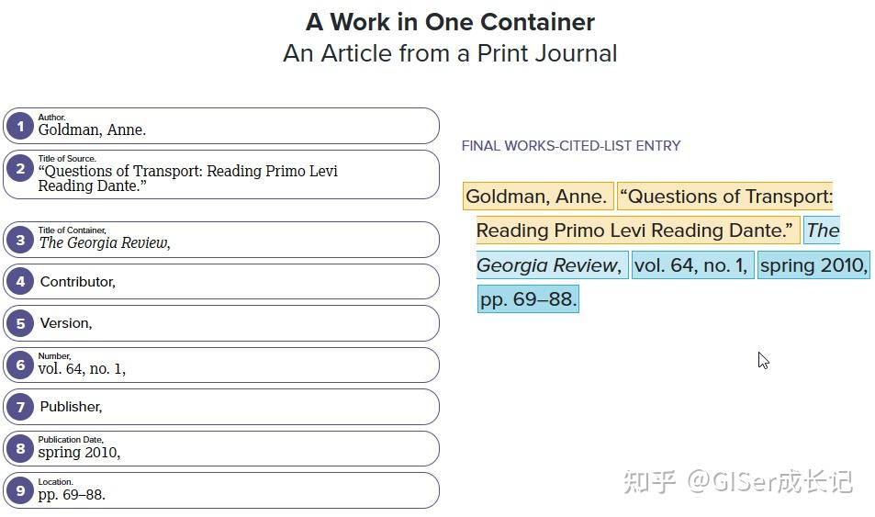Viewport: 875px width, 517px height.
Task: Click the blue 'vol. 64, no. 1,' citation segment
Action: (692, 265)
